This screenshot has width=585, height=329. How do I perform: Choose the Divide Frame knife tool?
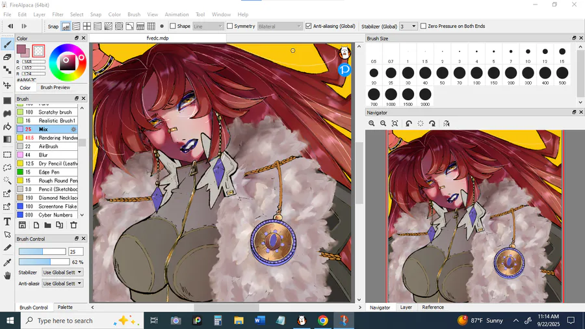pyautogui.click(x=7, y=248)
